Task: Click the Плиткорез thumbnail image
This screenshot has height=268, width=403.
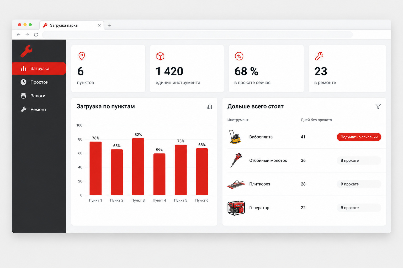Action: pyautogui.click(x=236, y=184)
